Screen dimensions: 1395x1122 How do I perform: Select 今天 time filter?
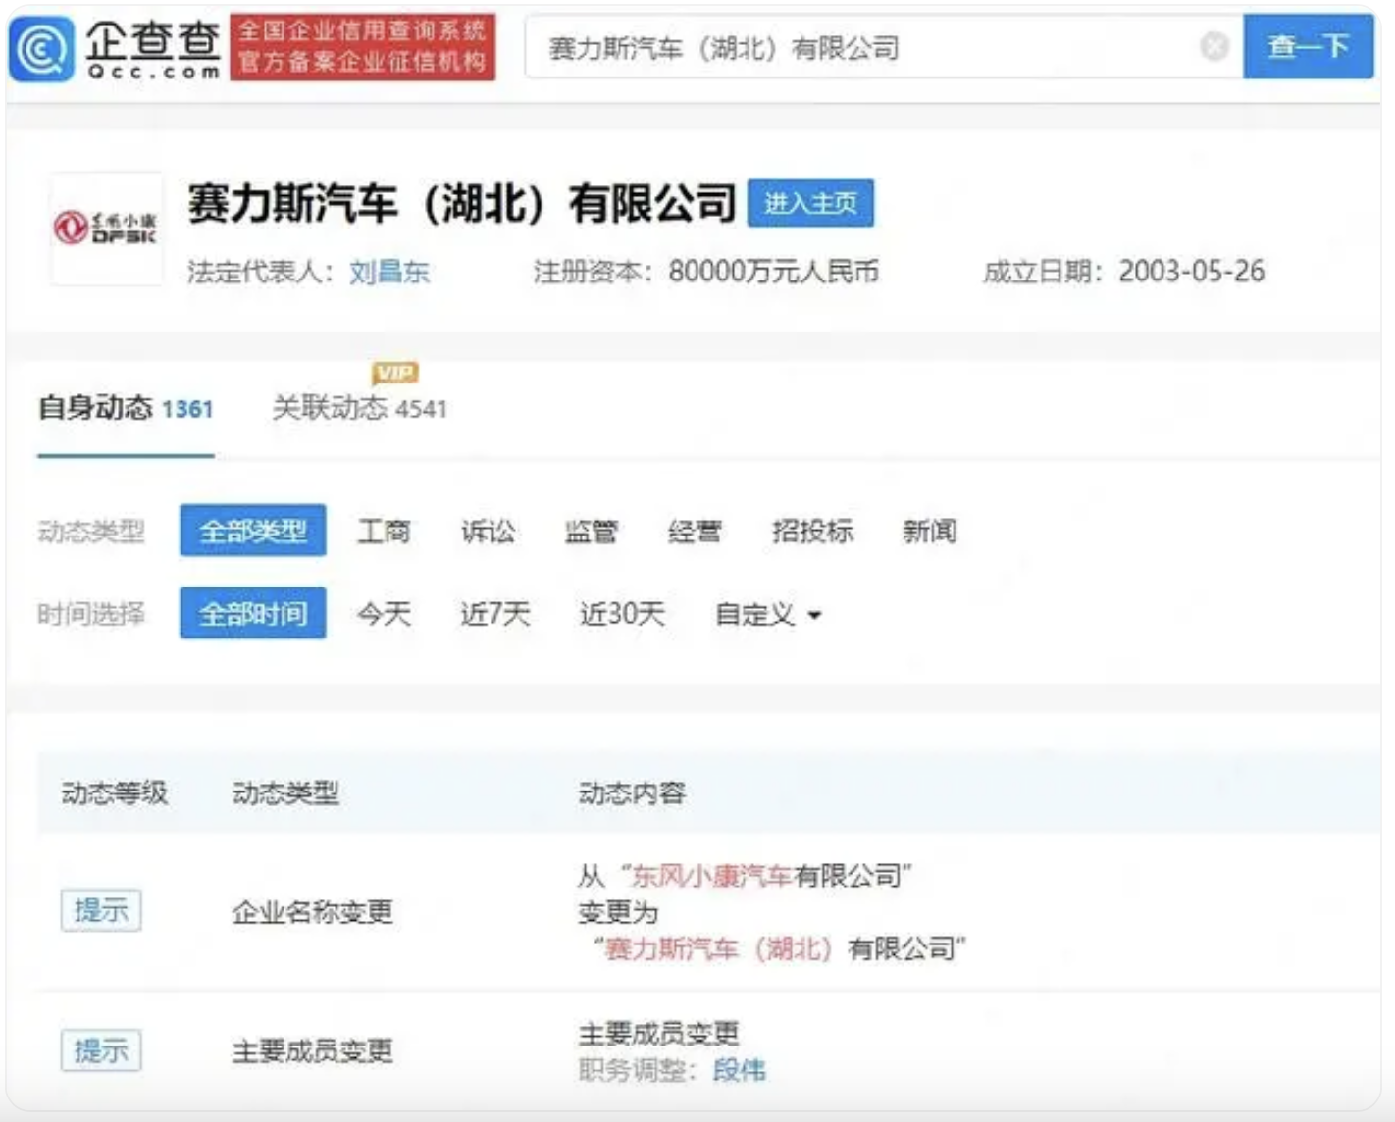pos(384,614)
